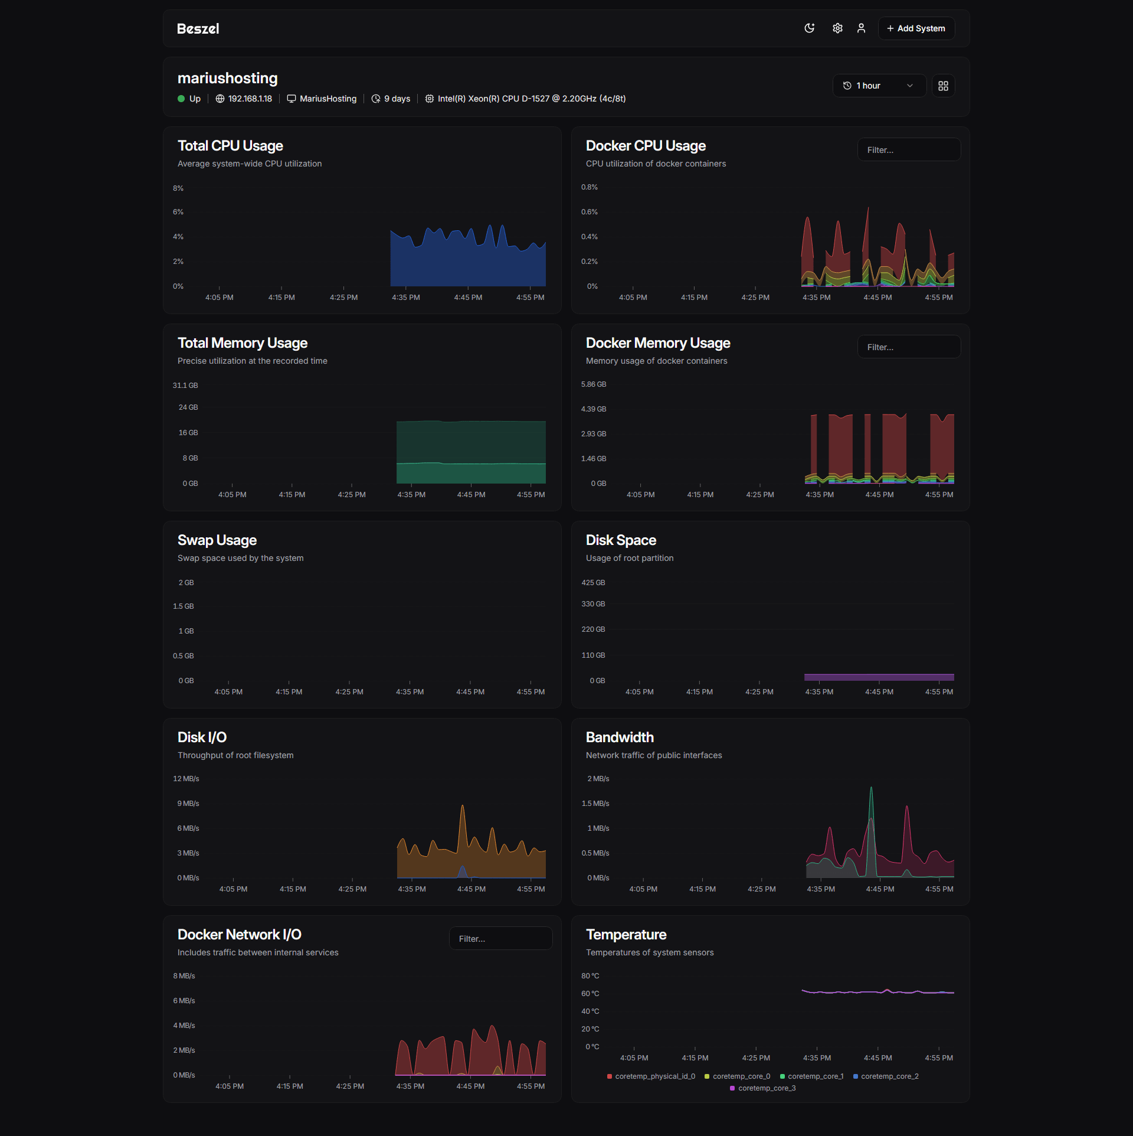1133x1136 pixels.
Task: Click orange area in Disk I/O chart
Action: [x=470, y=863]
